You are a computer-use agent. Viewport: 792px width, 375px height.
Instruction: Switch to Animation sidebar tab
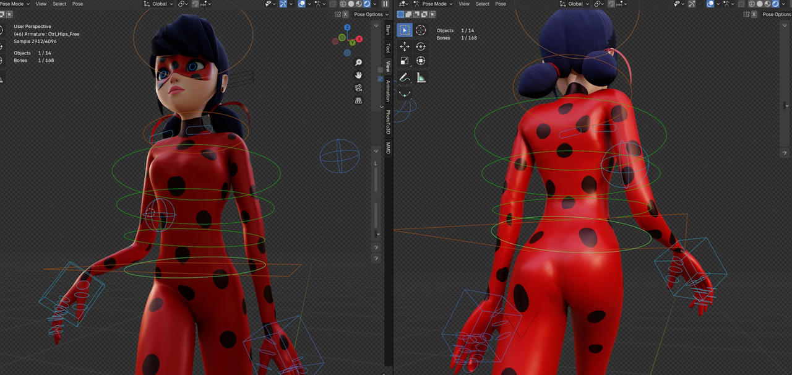pos(388,91)
